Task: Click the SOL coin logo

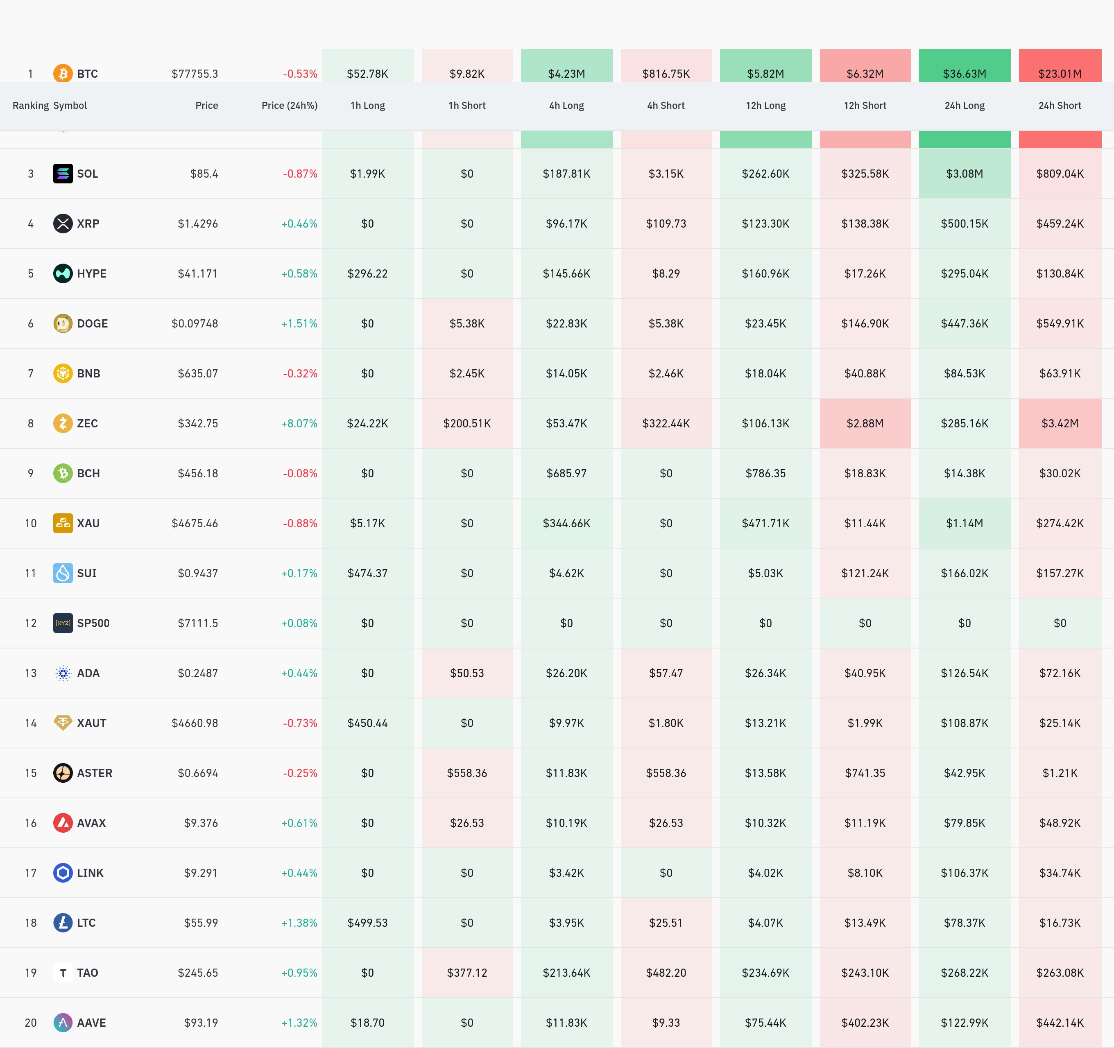Action: point(63,174)
